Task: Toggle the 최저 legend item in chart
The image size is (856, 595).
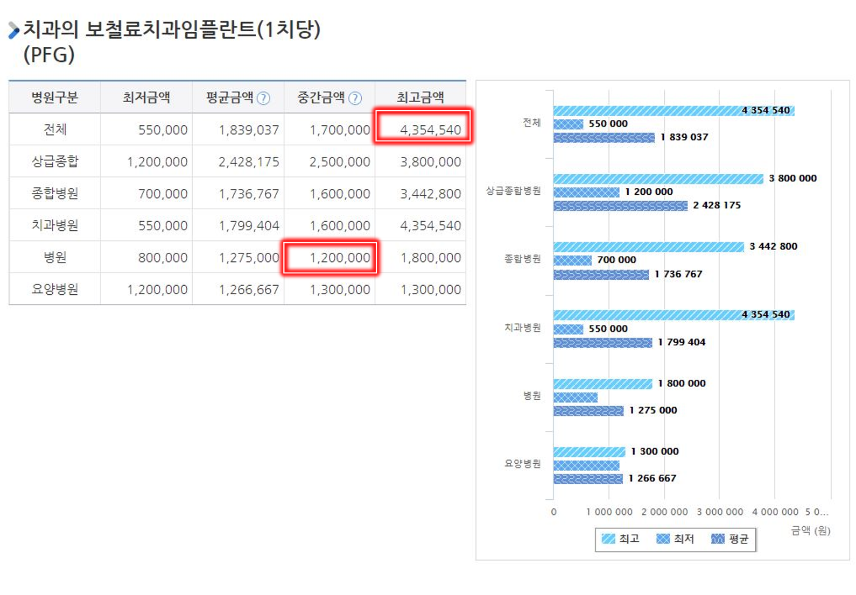Action: tap(675, 539)
